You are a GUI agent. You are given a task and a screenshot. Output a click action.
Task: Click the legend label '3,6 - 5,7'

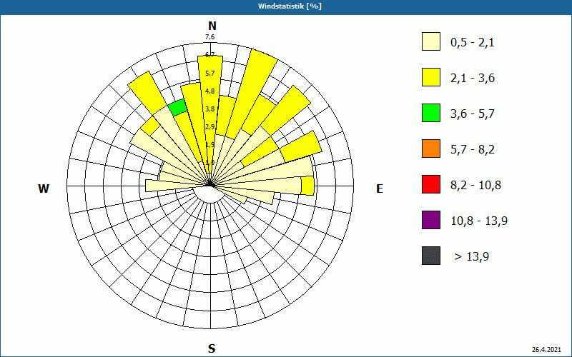(x=473, y=114)
